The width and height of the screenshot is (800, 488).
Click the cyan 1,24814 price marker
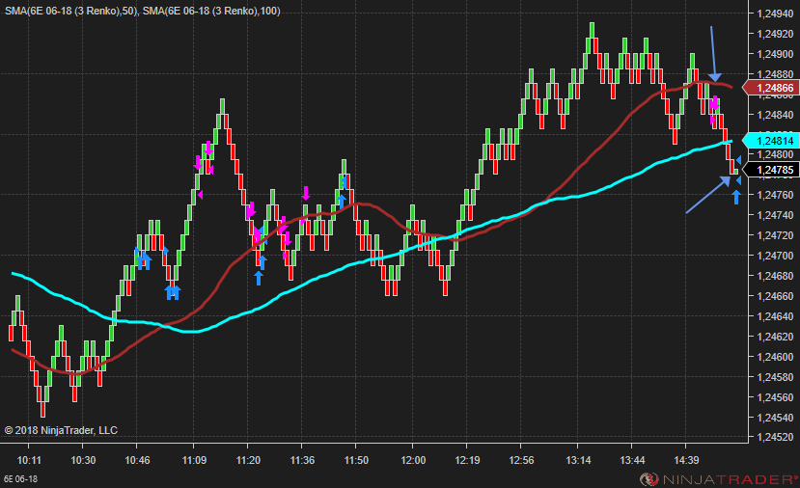pyautogui.click(x=771, y=141)
